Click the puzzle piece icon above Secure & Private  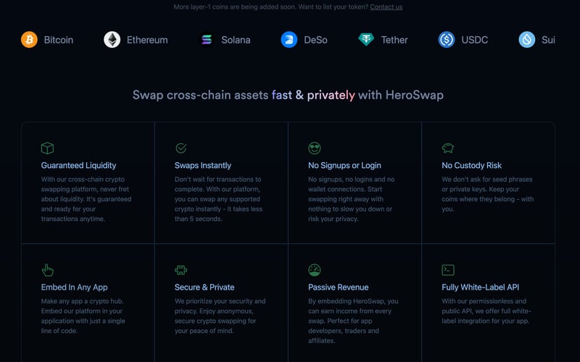[x=181, y=270]
